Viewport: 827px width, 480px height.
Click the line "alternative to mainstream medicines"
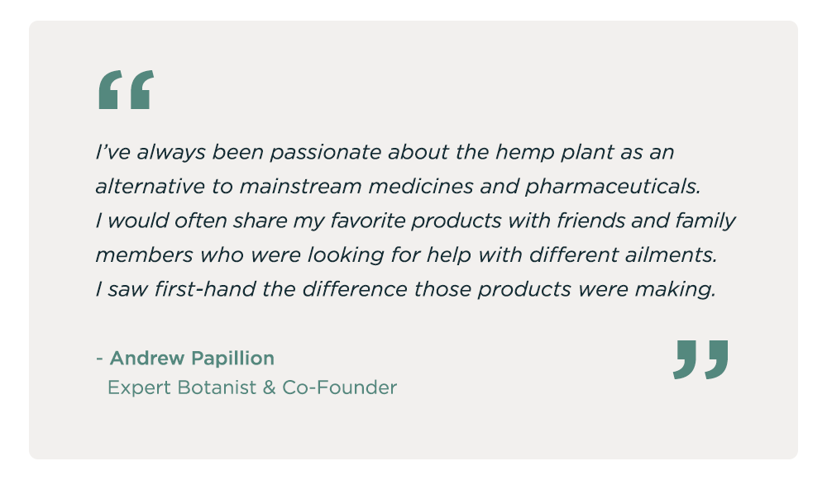click(x=397, y=187)
